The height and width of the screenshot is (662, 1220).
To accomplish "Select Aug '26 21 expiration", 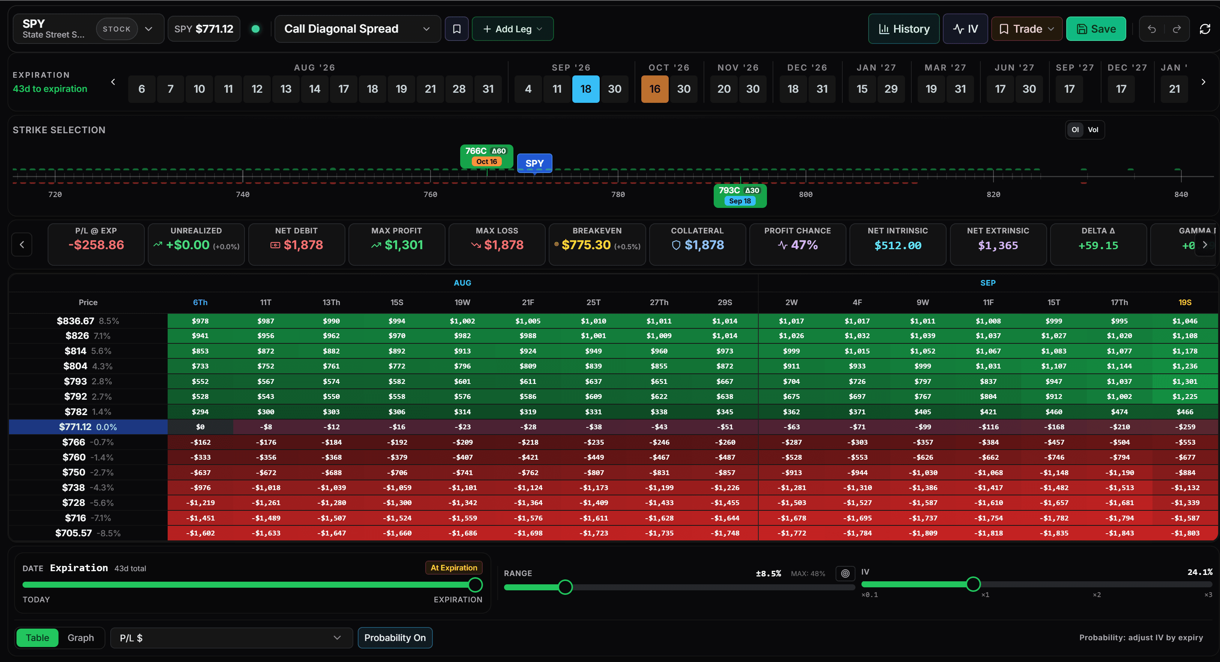I will (431, 89).
